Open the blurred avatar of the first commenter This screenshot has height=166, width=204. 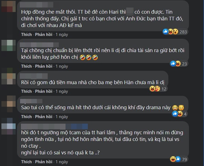click(x=9, y=6)
